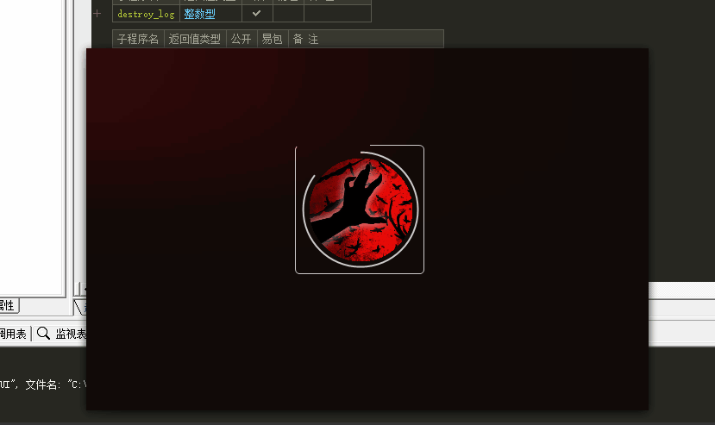Click the white property list panel

pyautogui.click(x=33, y=172)
